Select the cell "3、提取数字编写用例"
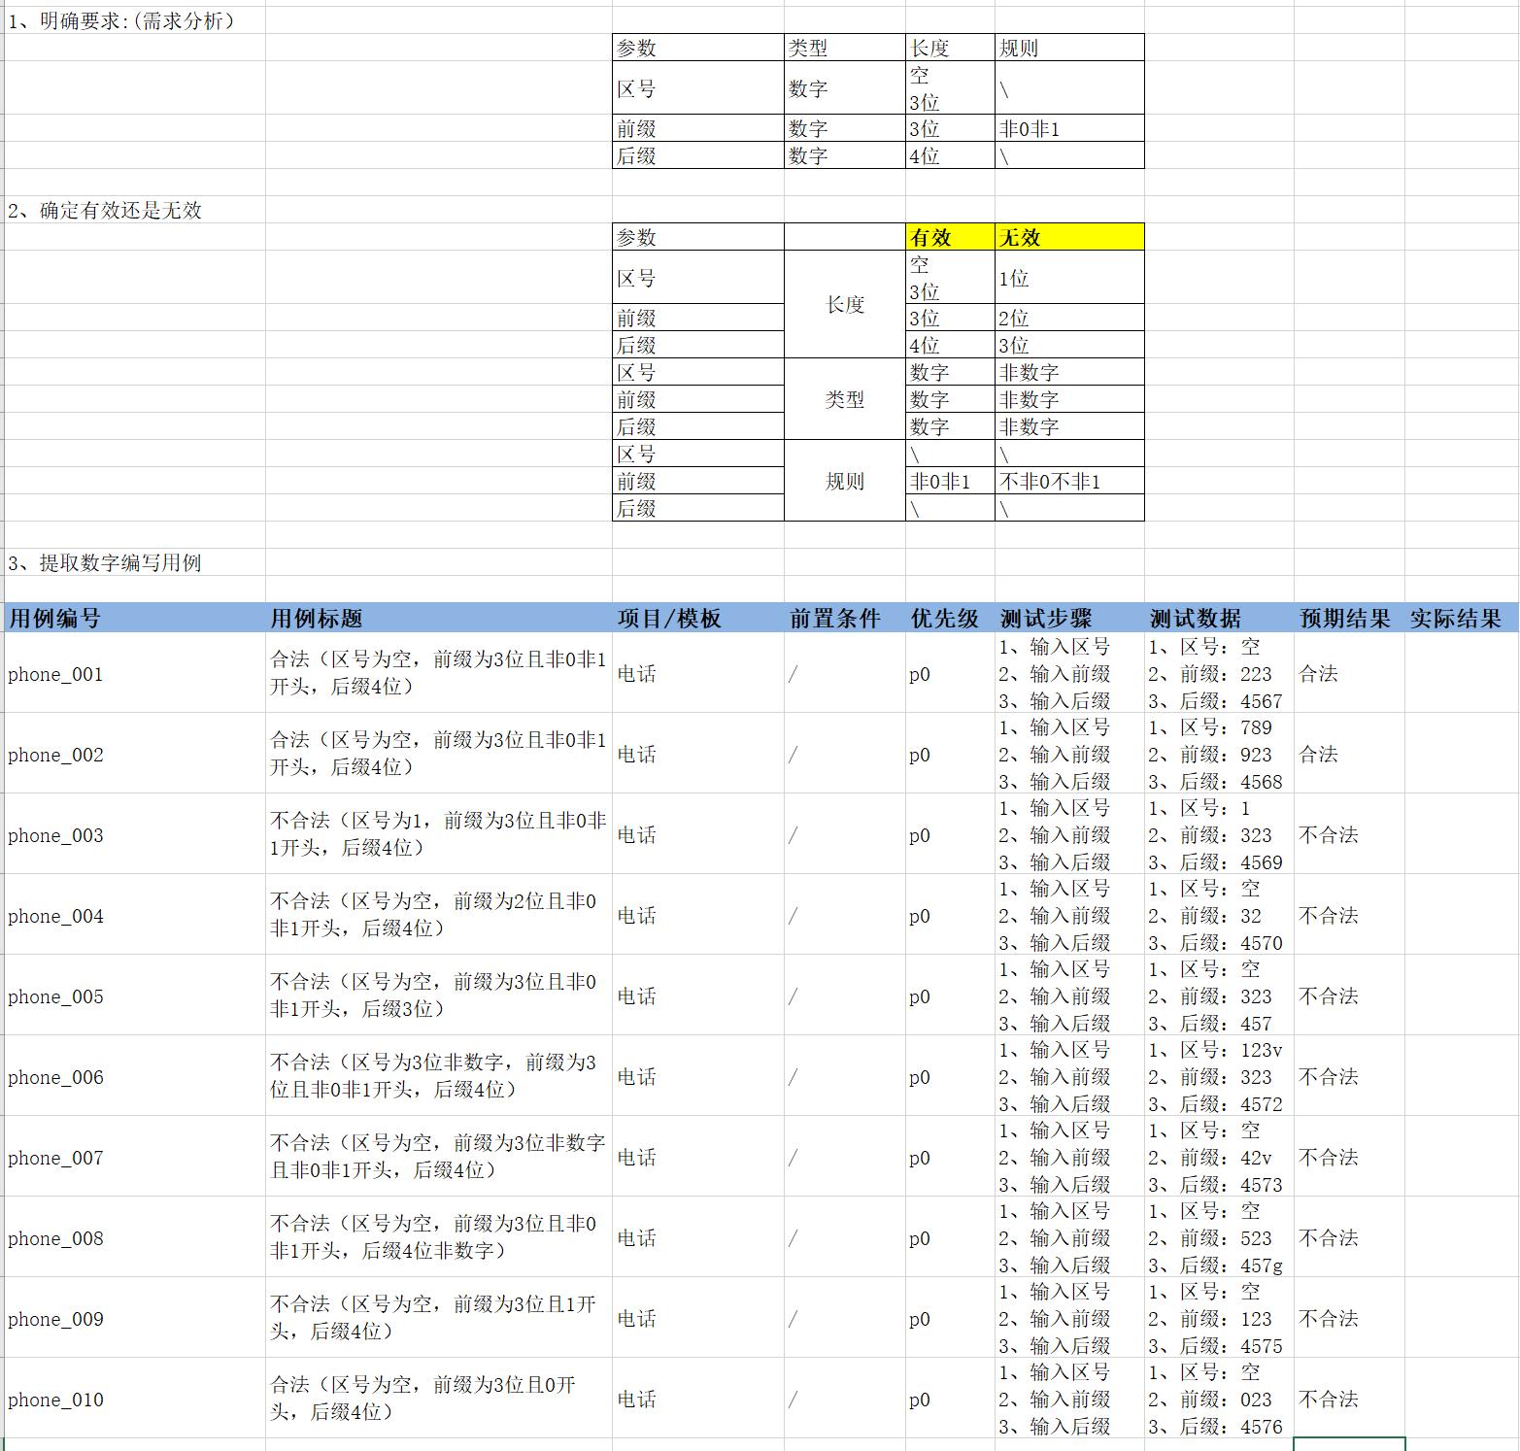 click(x=134, y=562)
